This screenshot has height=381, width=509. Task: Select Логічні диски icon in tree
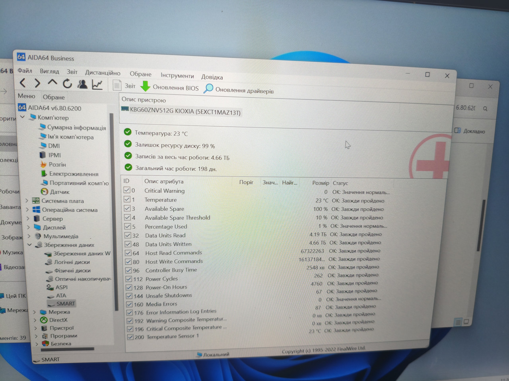coord(49,262)
